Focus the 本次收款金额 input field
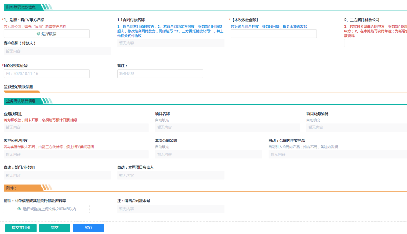 point(274,34)
